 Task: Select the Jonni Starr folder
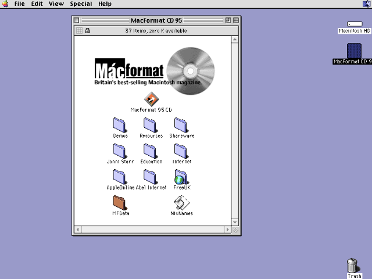[x=120, y=151]
